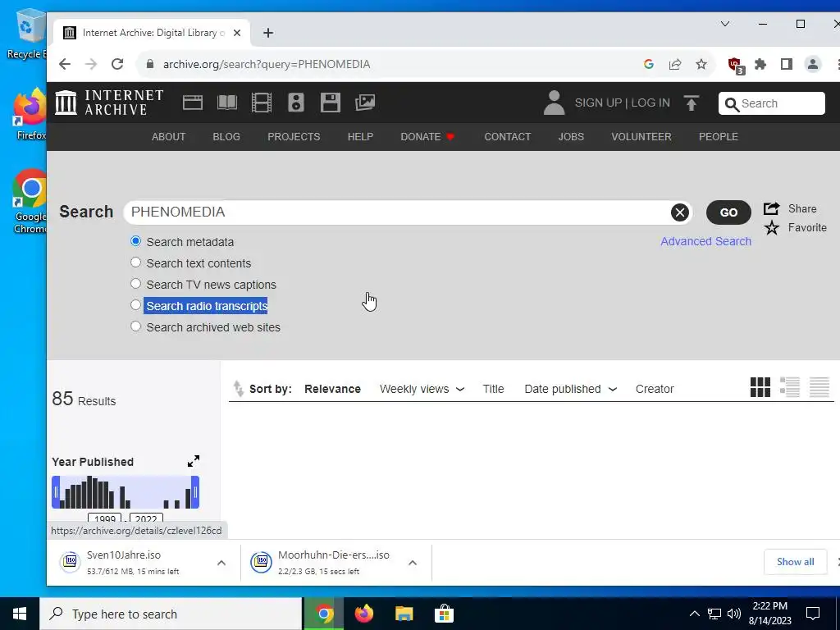The height and width of the screenshot is (630, 840).
Task: Open the Internet Archive home logo
Action: [109, 103]
